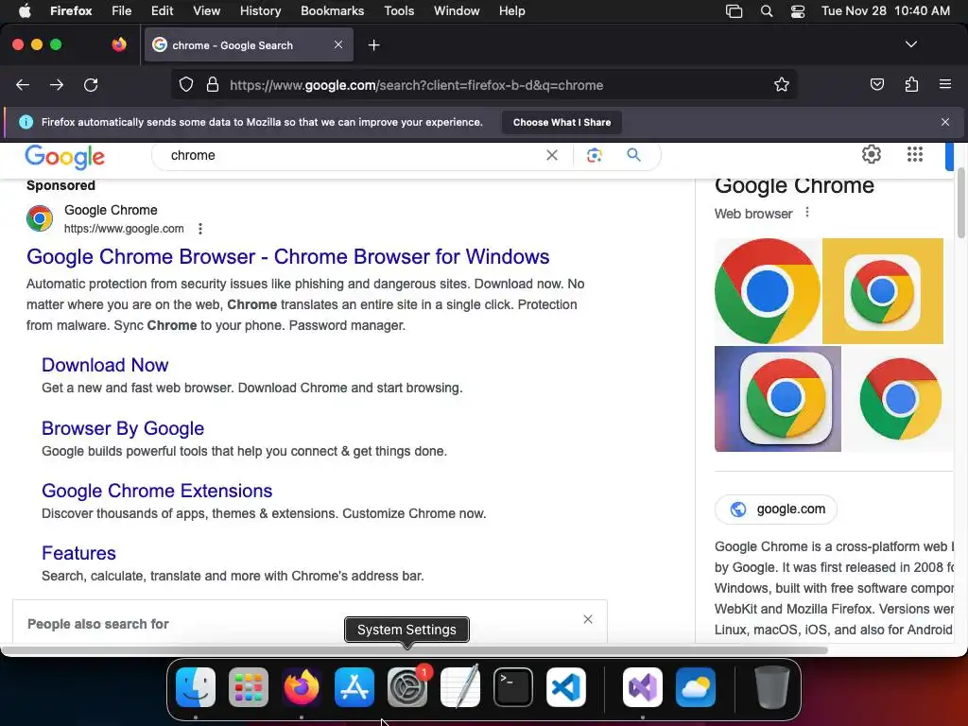The width and height of the screenshot is (968, 726).
Task: Open App Store from the Dock
Action: pos(354,687)
